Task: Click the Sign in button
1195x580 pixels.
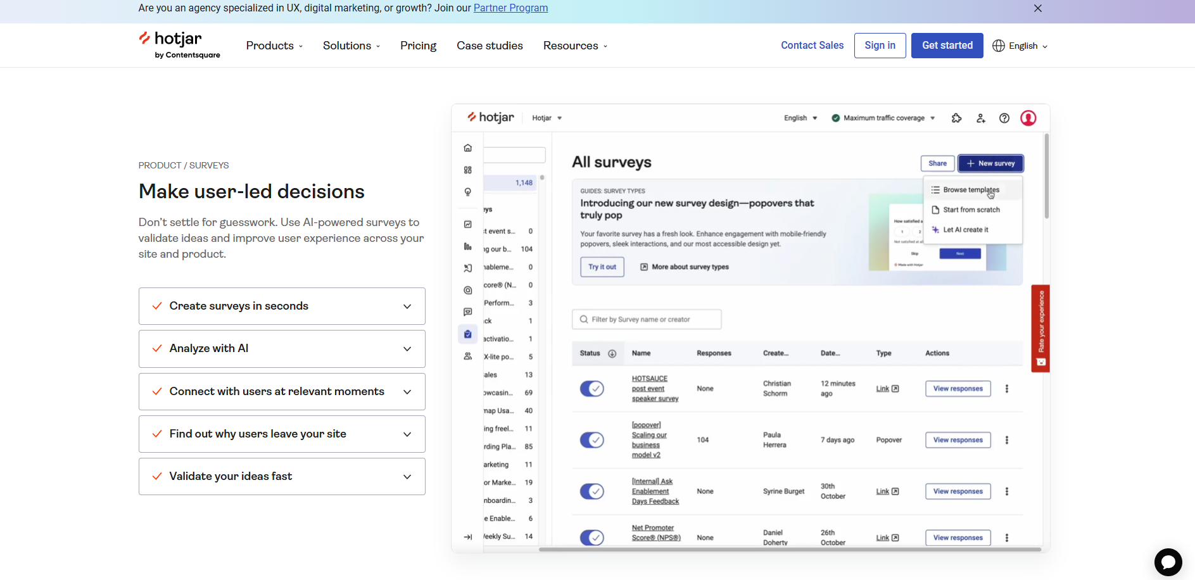Action: pyautogui.click(x=880, y=46)
